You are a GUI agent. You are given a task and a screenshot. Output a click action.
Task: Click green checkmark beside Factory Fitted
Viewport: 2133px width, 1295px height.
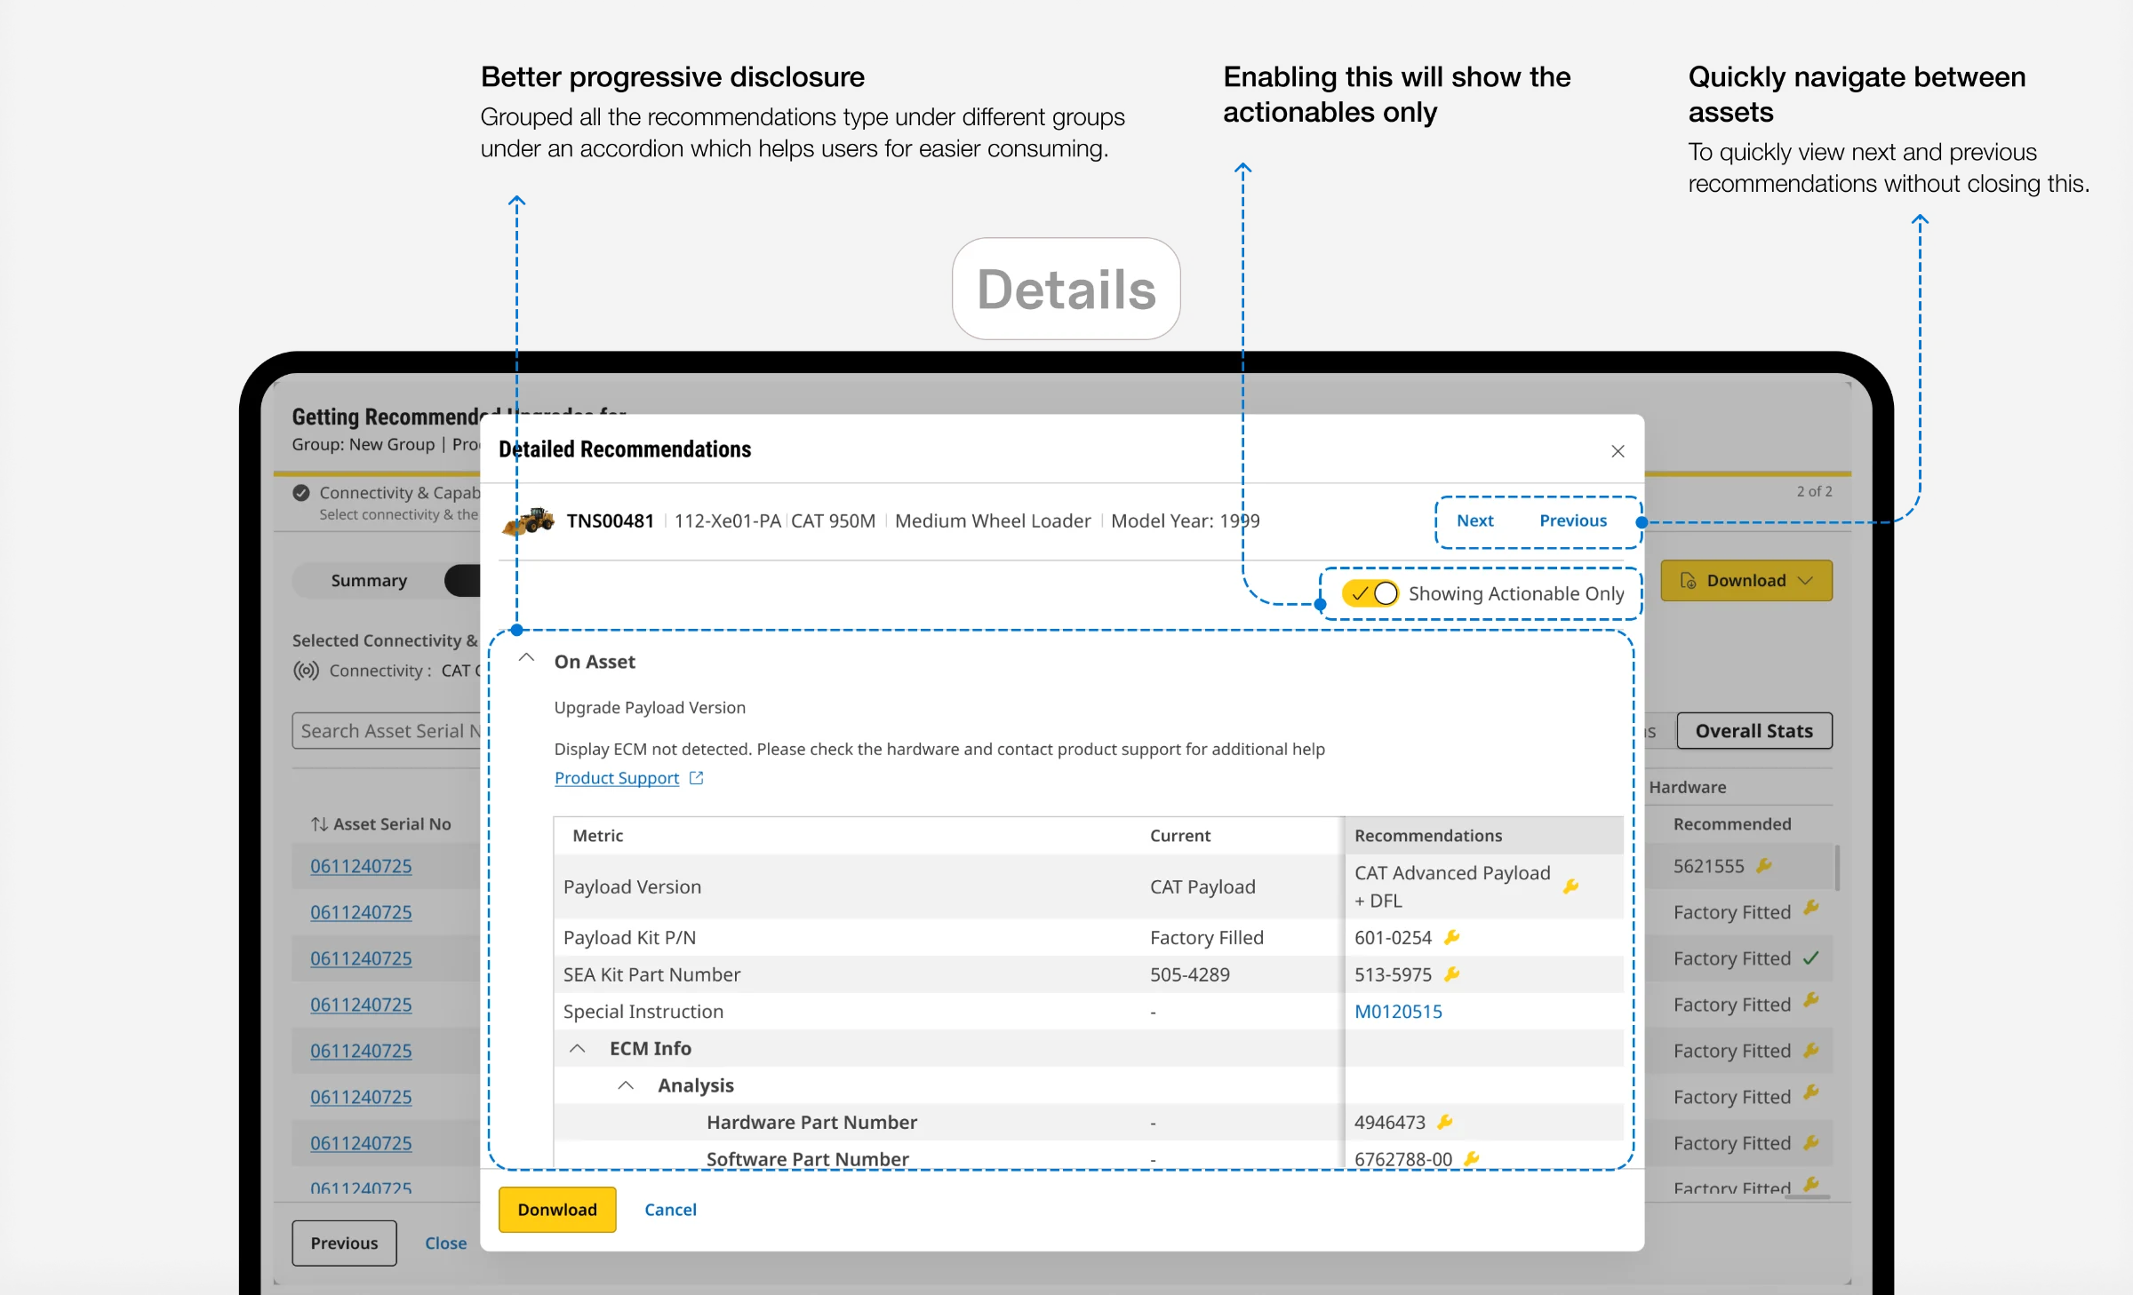coord(1811,958)
